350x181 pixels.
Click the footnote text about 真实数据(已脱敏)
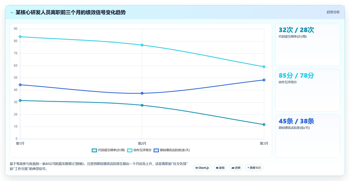99,166
